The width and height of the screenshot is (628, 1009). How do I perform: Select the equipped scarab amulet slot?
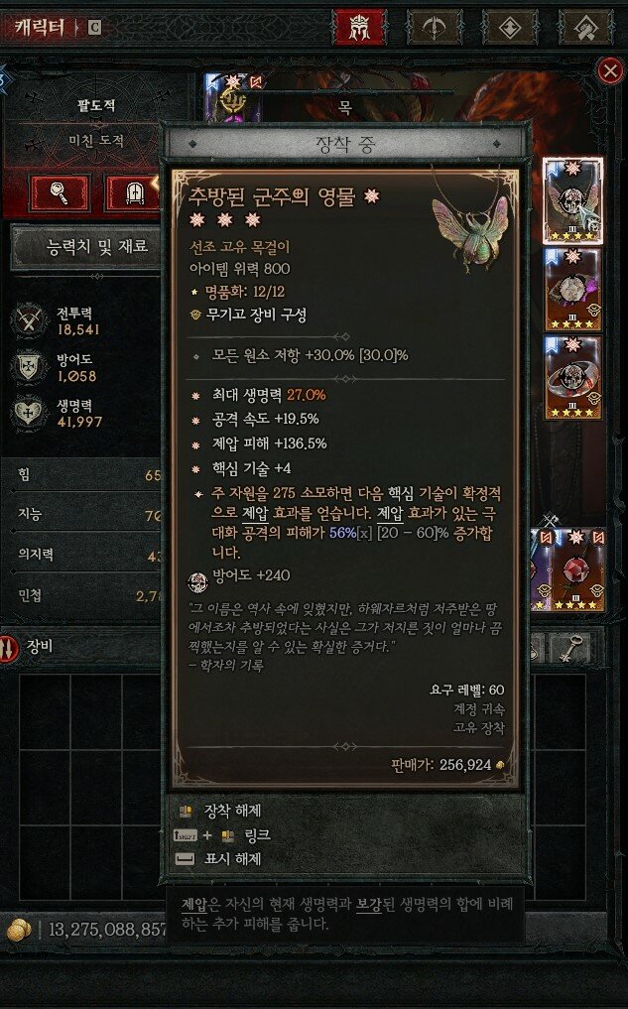pos(572,200)
